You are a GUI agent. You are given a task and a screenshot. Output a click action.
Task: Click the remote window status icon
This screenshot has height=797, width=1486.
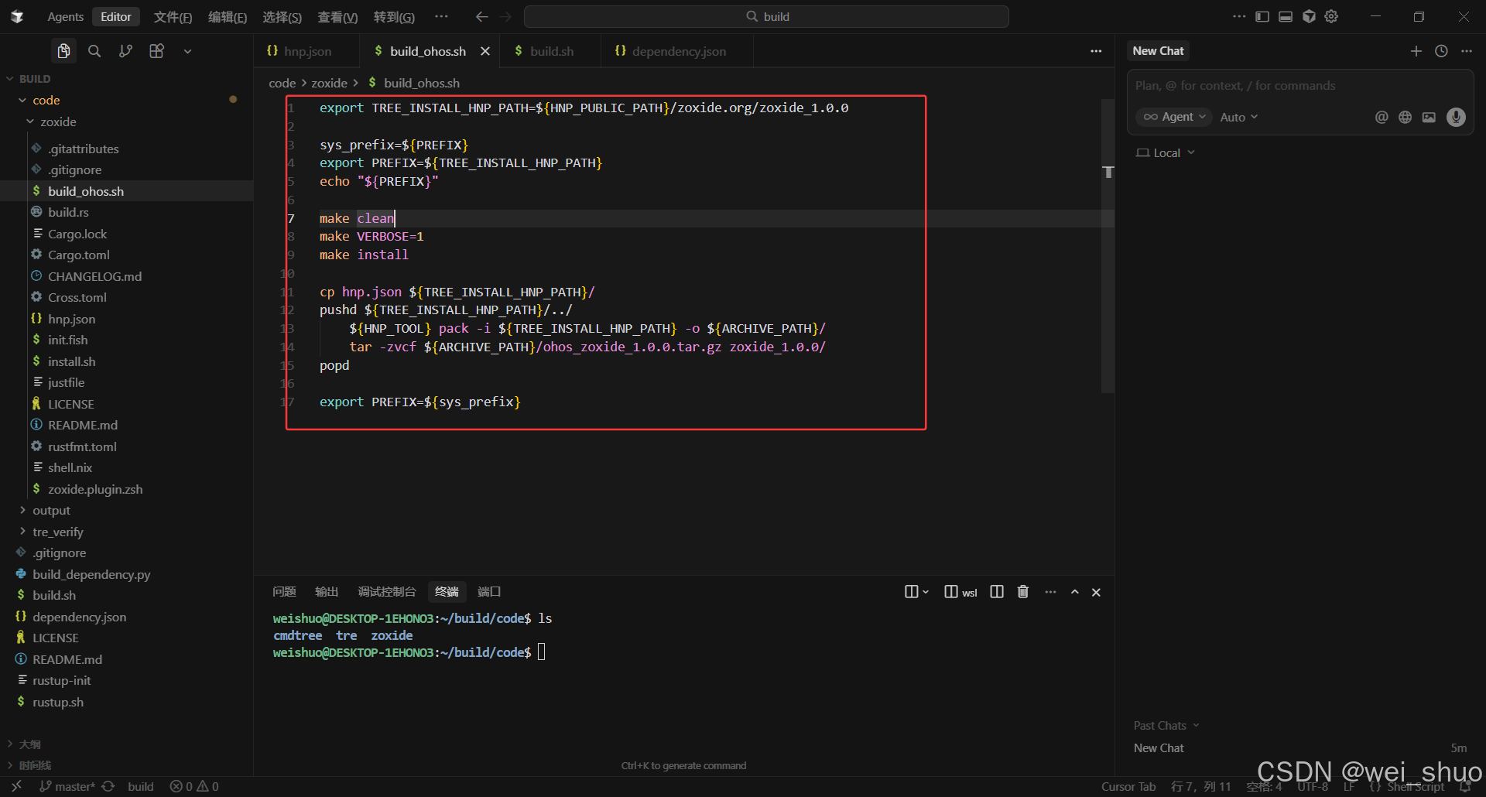tap(16, 786)
